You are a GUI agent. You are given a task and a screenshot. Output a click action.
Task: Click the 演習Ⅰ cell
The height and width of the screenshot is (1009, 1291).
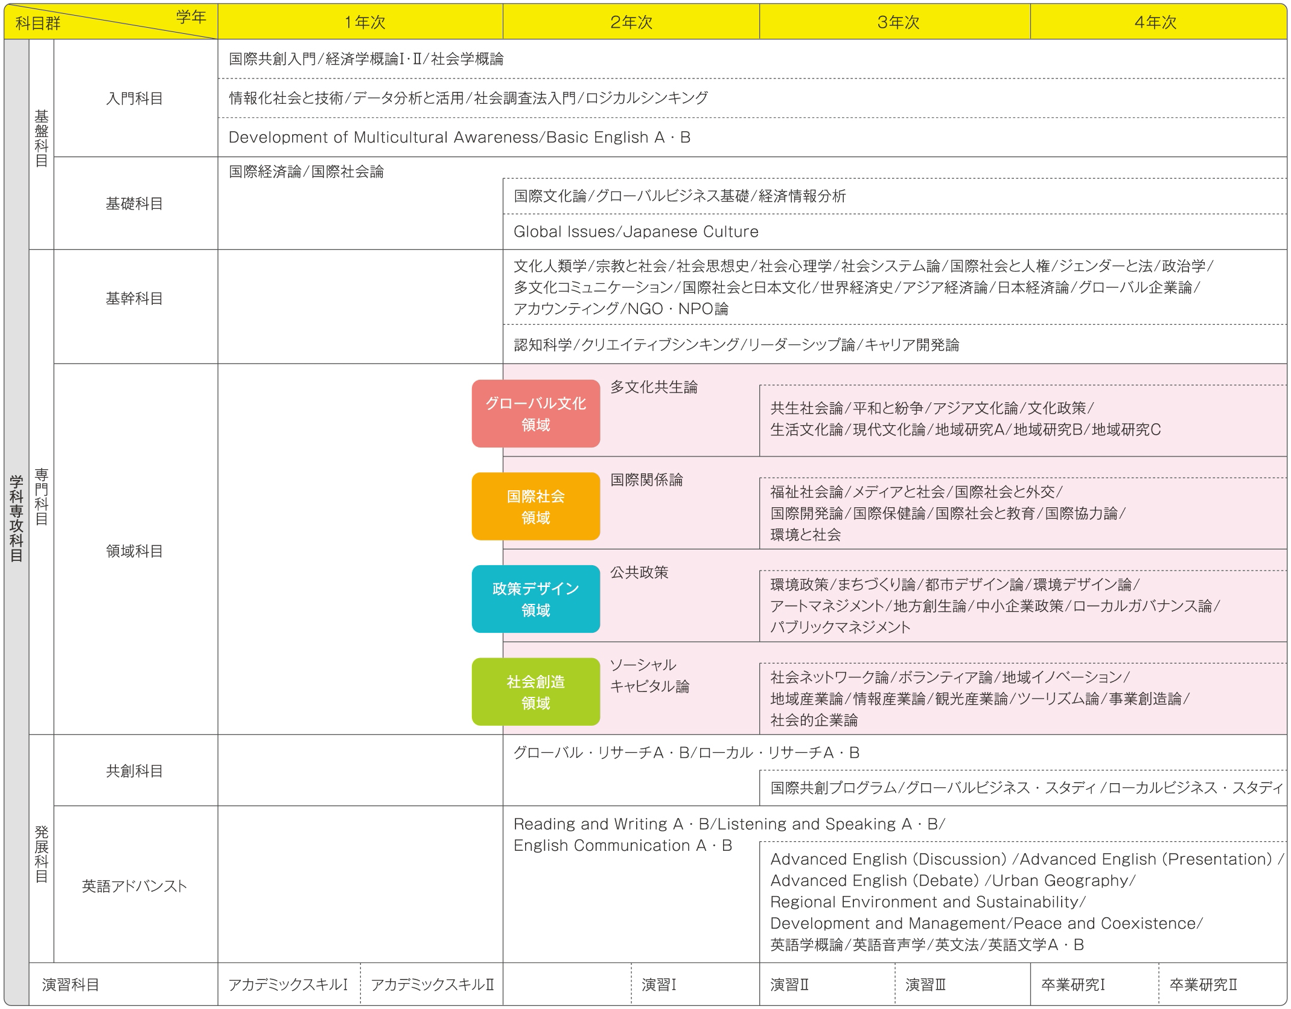point(695,985)
